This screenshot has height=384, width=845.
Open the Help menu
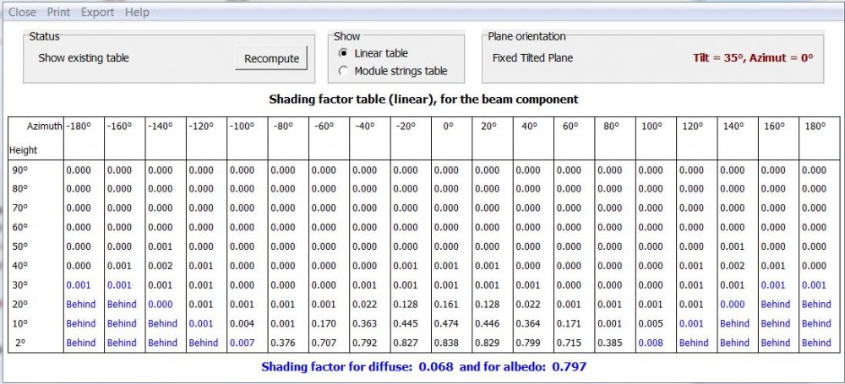pos(137,13)
